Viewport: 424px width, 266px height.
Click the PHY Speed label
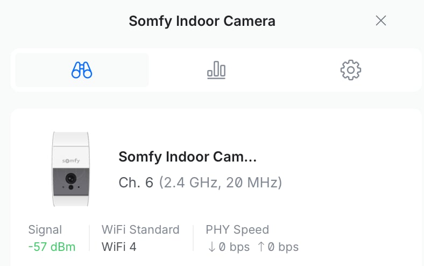point(237,230)
